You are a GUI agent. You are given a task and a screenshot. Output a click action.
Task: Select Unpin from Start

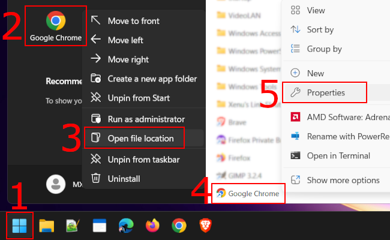point(143,98)
